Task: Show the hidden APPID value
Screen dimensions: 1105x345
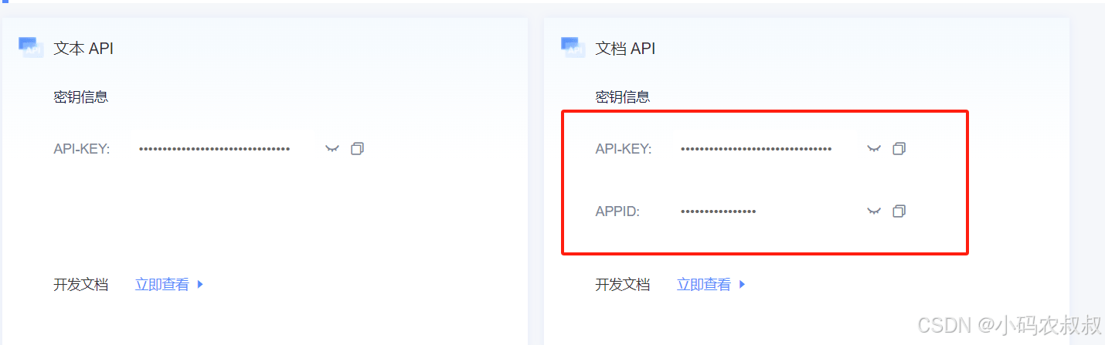Action: (874, 211)
